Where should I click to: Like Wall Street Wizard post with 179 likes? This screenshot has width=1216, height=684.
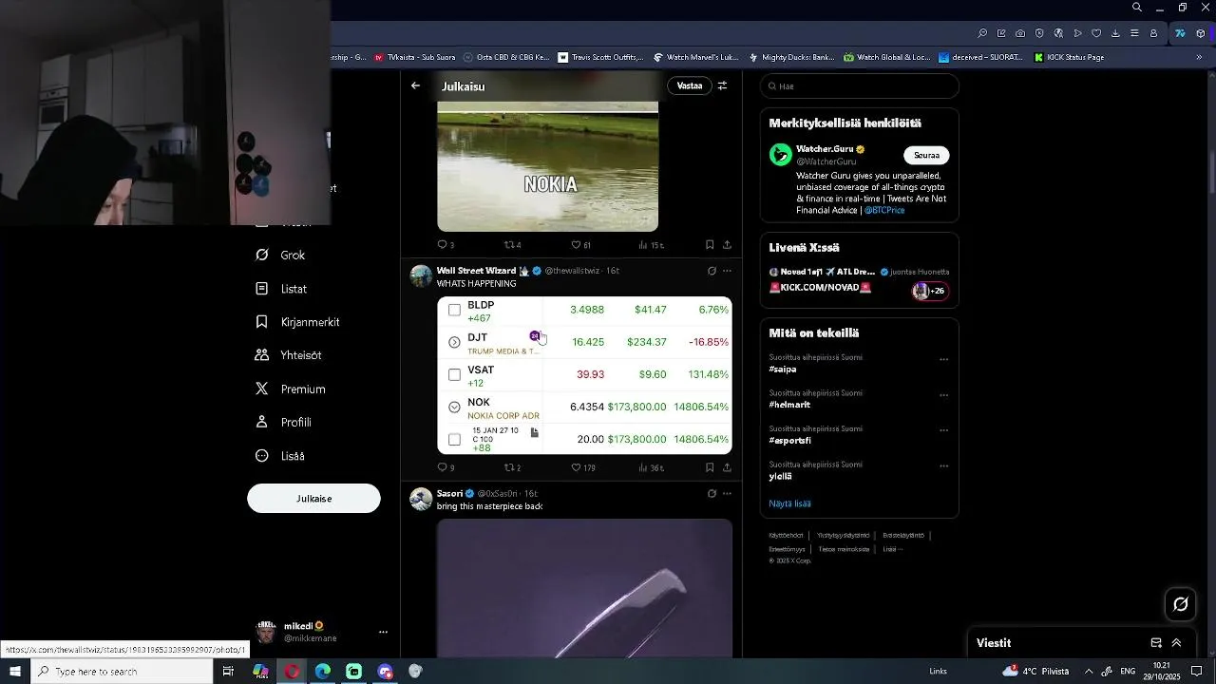tap(582, 467)
